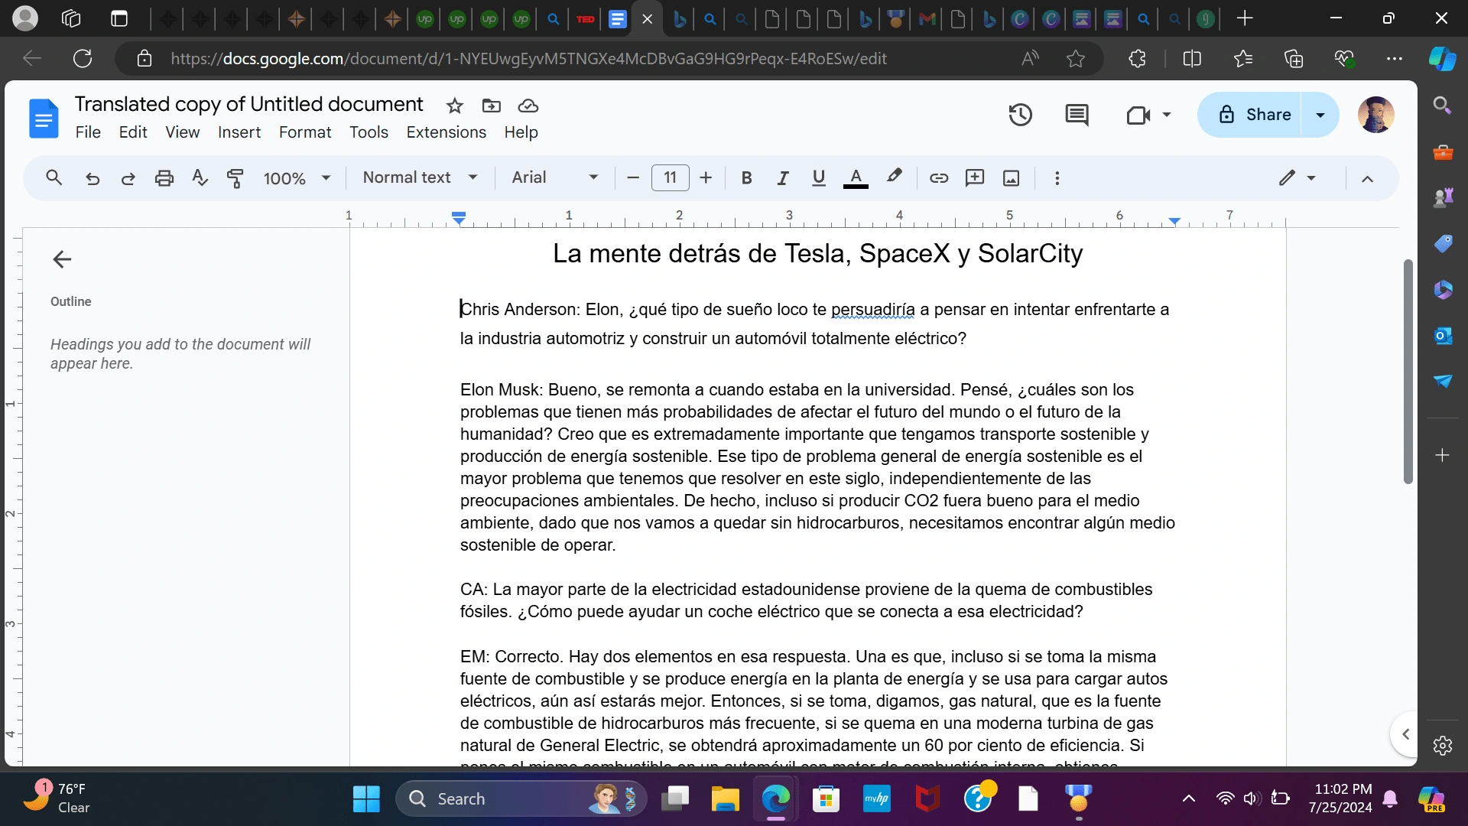Viewport: 1468px width, 826px height.
Task: Click the Share button
Action: (x=1254, y=115)
